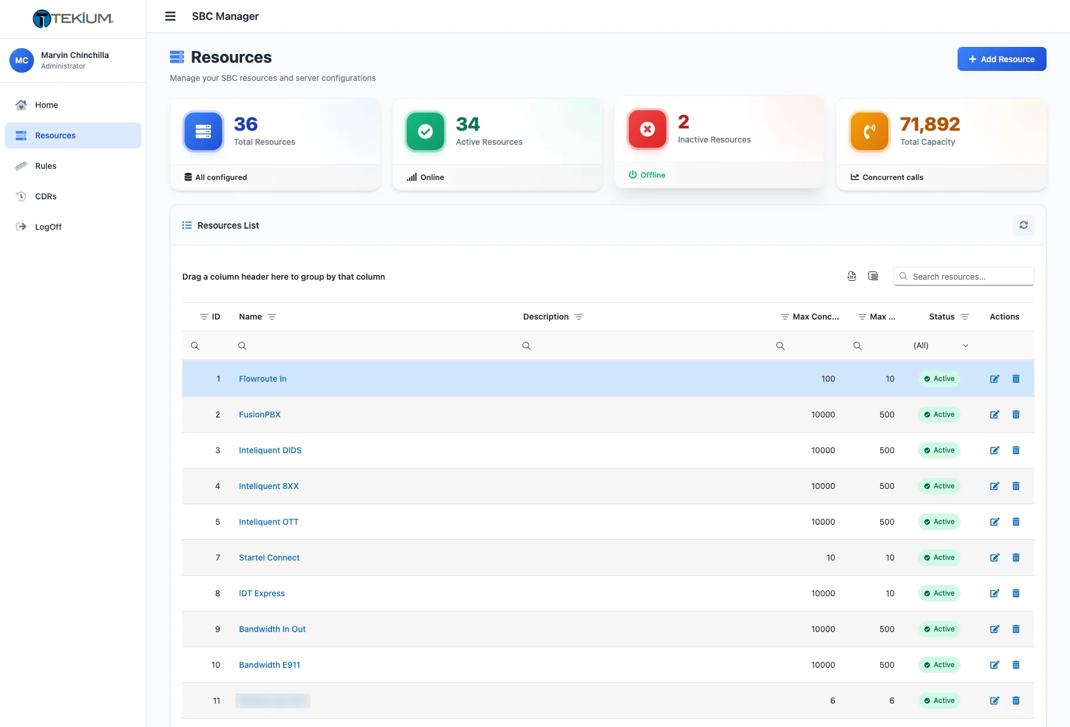This screenshot has height=727, width=1070.
Task: Click the Total Capacity stat card
Action: (941, 144)
